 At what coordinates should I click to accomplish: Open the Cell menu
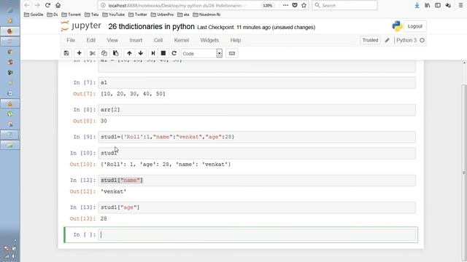point(158,40)
